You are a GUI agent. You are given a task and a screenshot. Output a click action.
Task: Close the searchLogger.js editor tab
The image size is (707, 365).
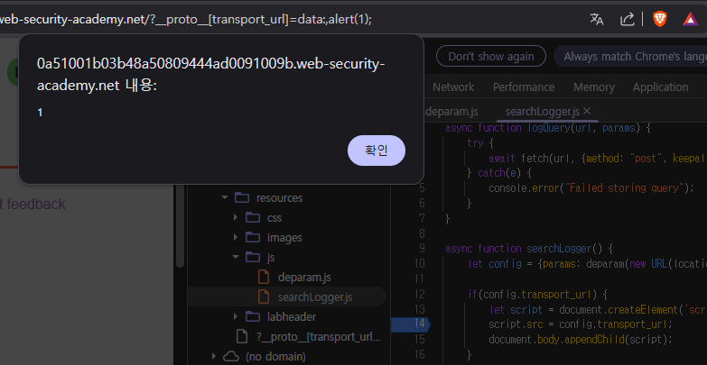[587, 111]
